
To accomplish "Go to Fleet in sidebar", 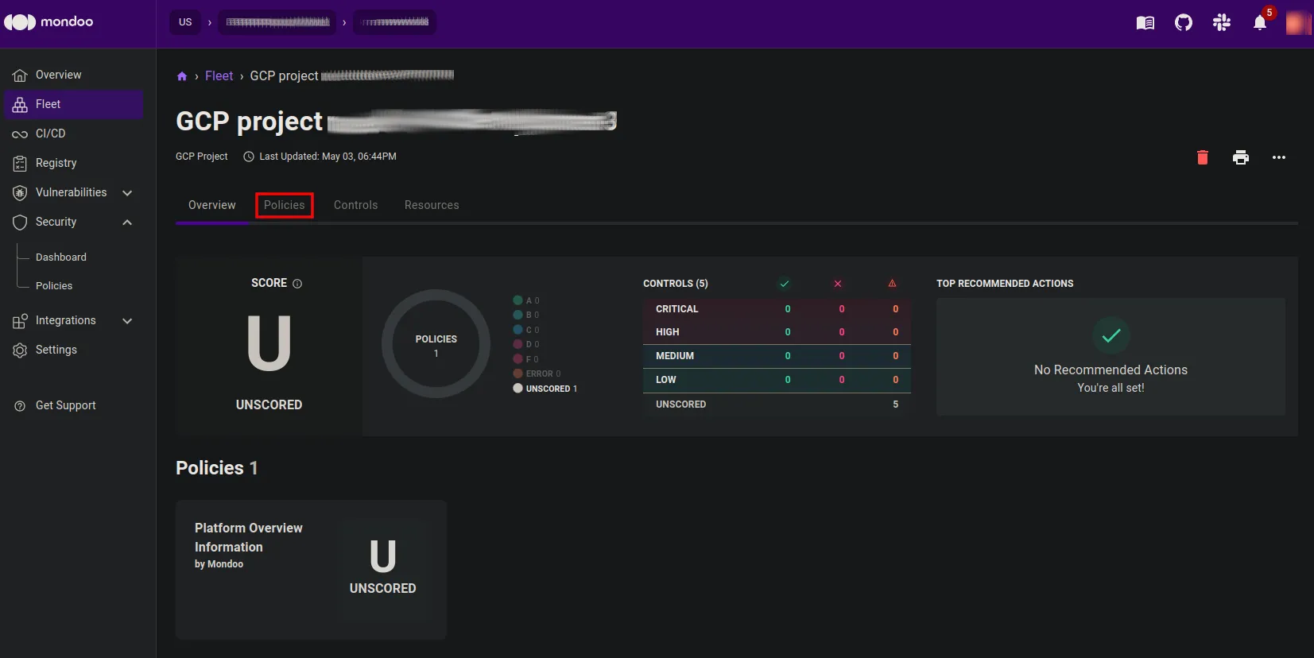I will [73, 105].
